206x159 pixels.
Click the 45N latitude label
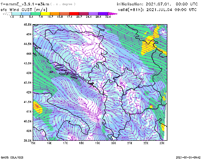click(x=29, y=34)
